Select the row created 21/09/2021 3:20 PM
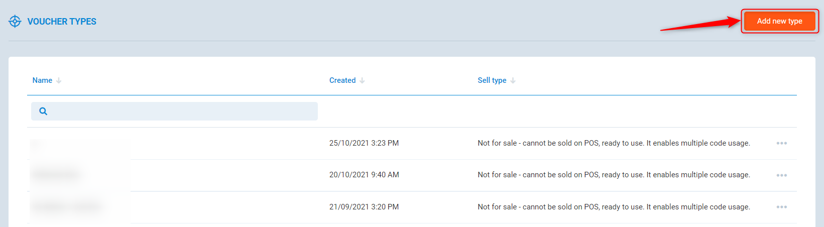Screen dimensions: 824x227 pyautogui.click(x=364, y=207)
